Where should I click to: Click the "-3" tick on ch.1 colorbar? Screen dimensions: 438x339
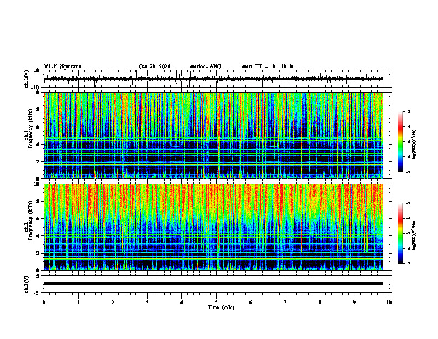408,111
